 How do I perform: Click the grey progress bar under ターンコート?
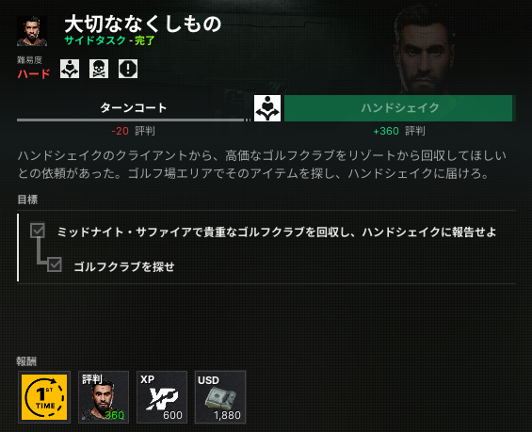(x=130, y=120)
